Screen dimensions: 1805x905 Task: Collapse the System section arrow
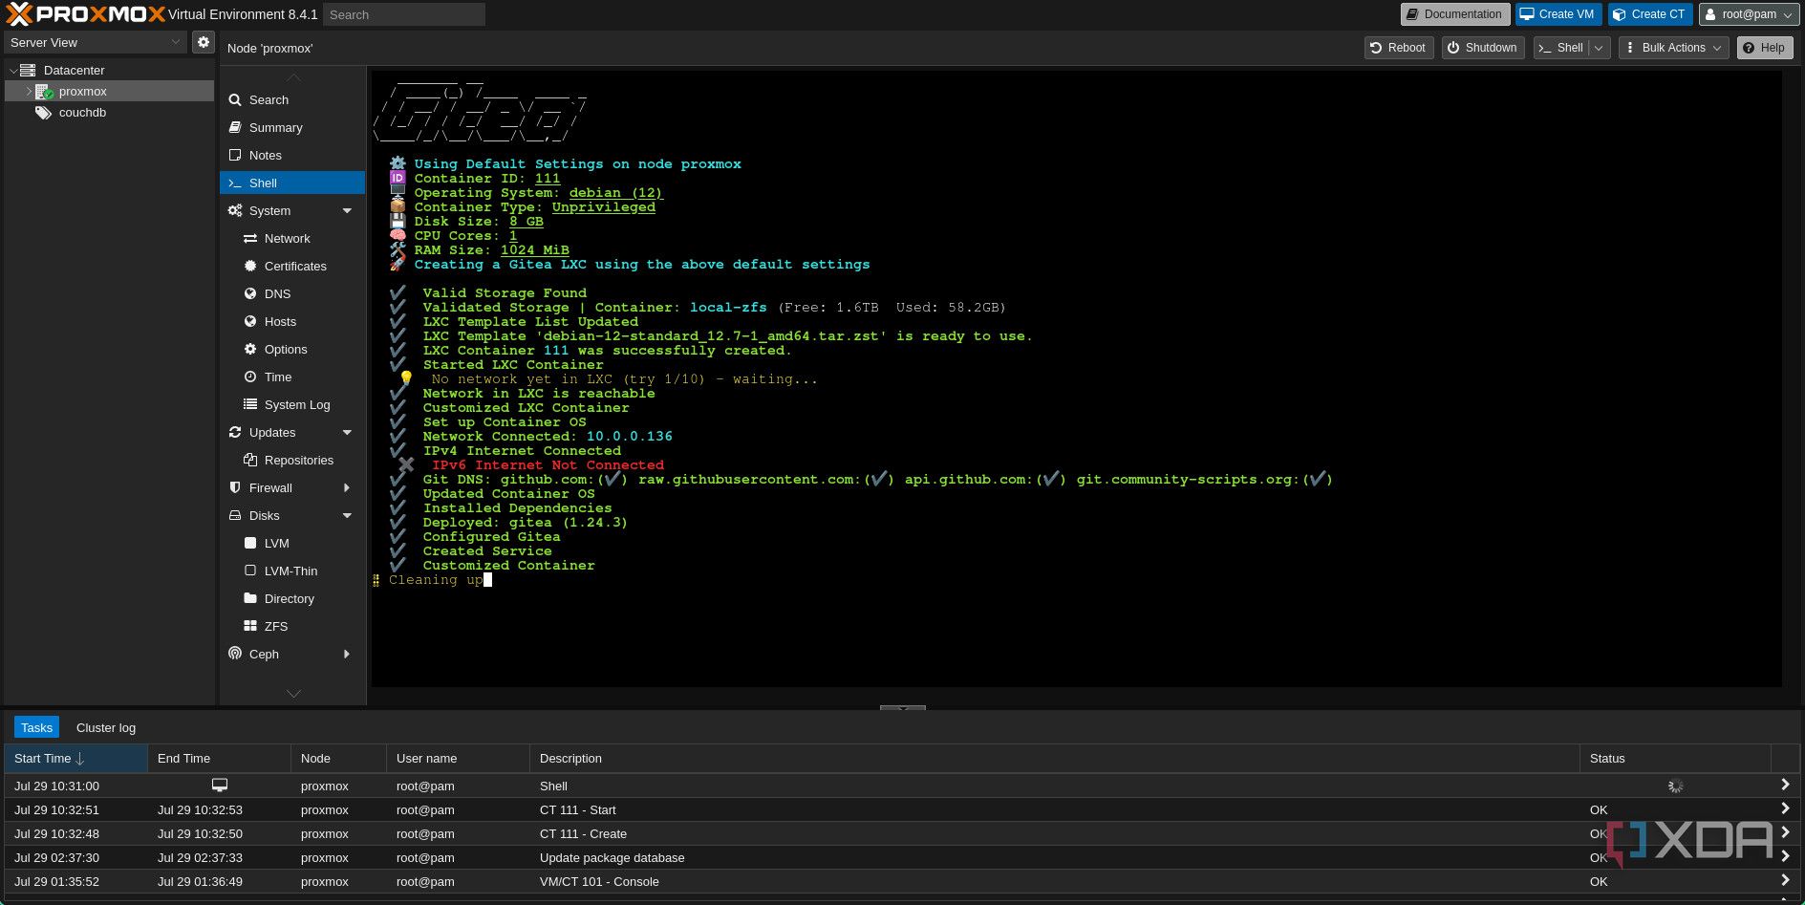(x=347, y=211)
